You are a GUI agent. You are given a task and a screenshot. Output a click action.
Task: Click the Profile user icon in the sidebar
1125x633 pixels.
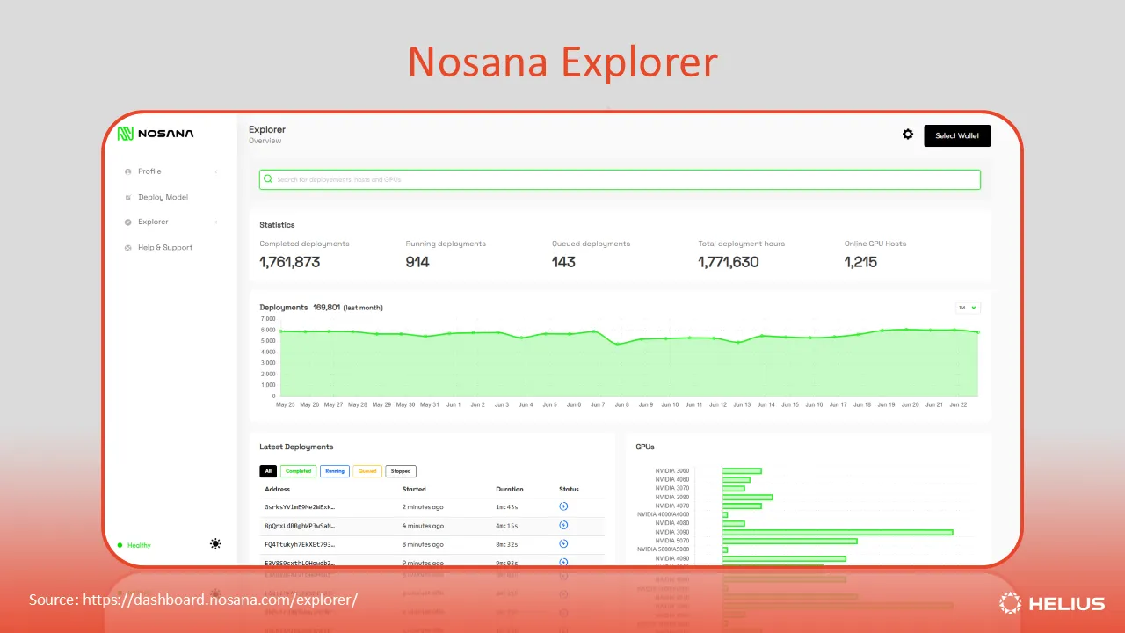pyautogui.click(x=128, y=171)
